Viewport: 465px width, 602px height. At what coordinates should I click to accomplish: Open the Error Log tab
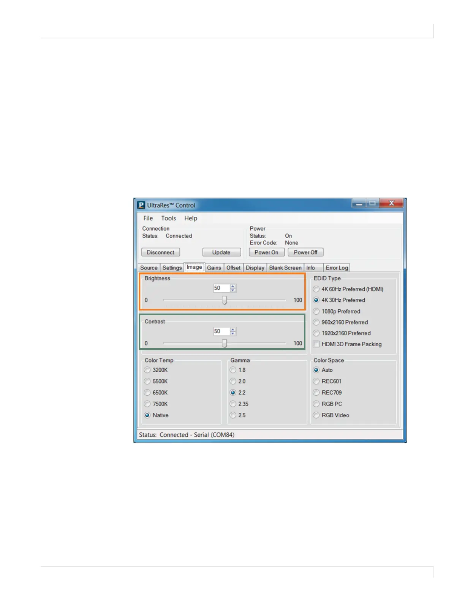[337, 268]
